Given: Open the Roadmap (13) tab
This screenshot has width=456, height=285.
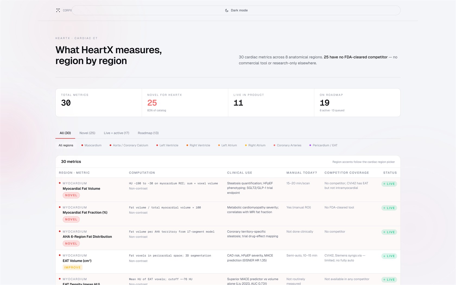Looking at the screenshot, I should tap(148, 133).
